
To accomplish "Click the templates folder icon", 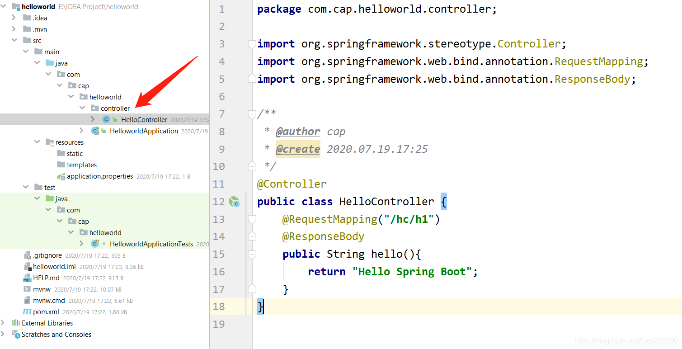I will click(x=61, y=165).
